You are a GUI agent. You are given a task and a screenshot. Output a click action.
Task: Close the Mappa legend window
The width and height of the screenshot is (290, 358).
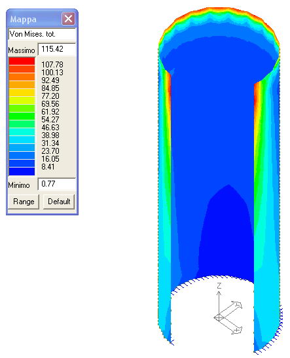coord(68,19)
